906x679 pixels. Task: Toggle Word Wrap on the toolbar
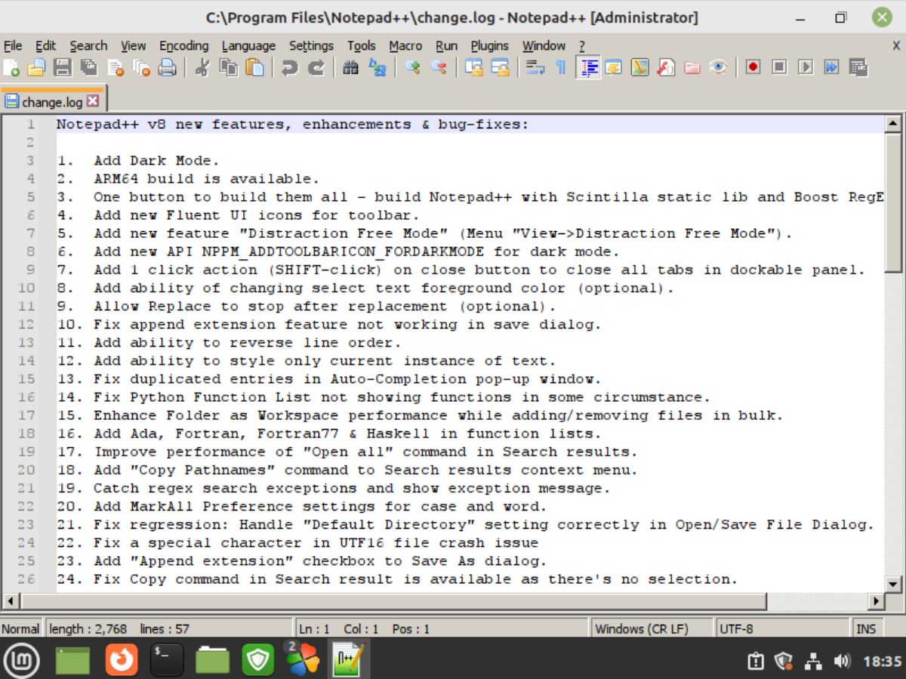[x=535, y=67]
